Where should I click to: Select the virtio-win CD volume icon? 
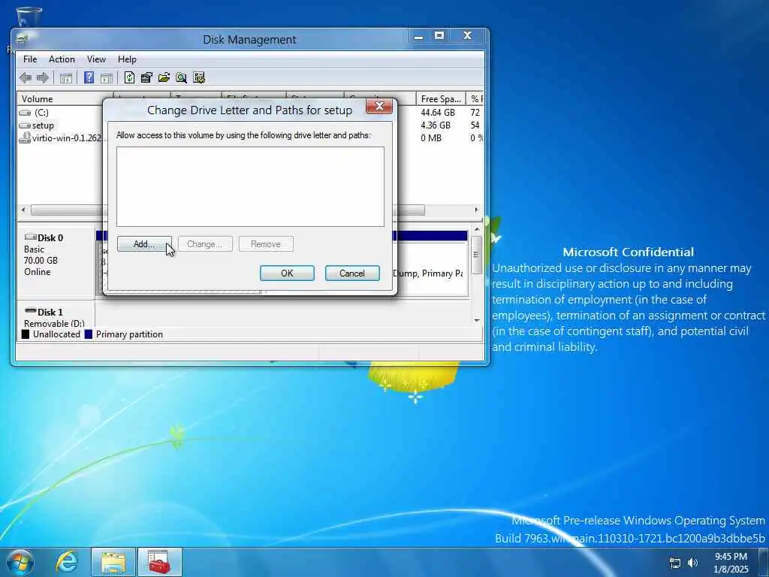pyautogui.click(x=25, y=138)
